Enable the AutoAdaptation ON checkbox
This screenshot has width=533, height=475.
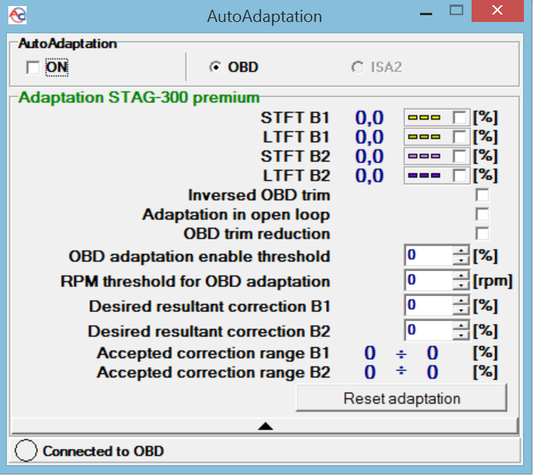[x=33, y=67]
